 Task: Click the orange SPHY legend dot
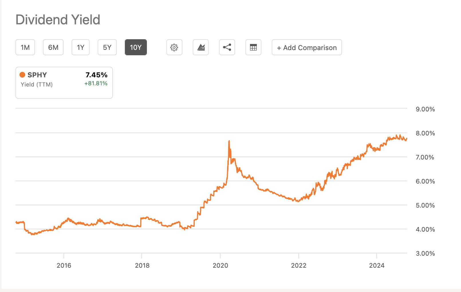click(x=22, y=75)
